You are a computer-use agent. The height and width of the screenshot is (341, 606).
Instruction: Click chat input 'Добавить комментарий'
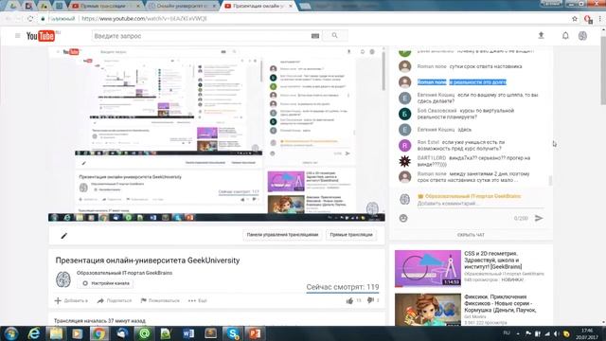pos(480,204)
